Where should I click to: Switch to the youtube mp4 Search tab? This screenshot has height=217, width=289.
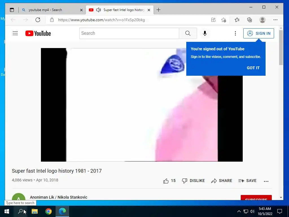[52, 10]
